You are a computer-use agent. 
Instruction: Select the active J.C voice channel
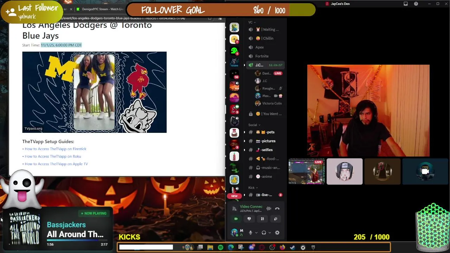265,65
